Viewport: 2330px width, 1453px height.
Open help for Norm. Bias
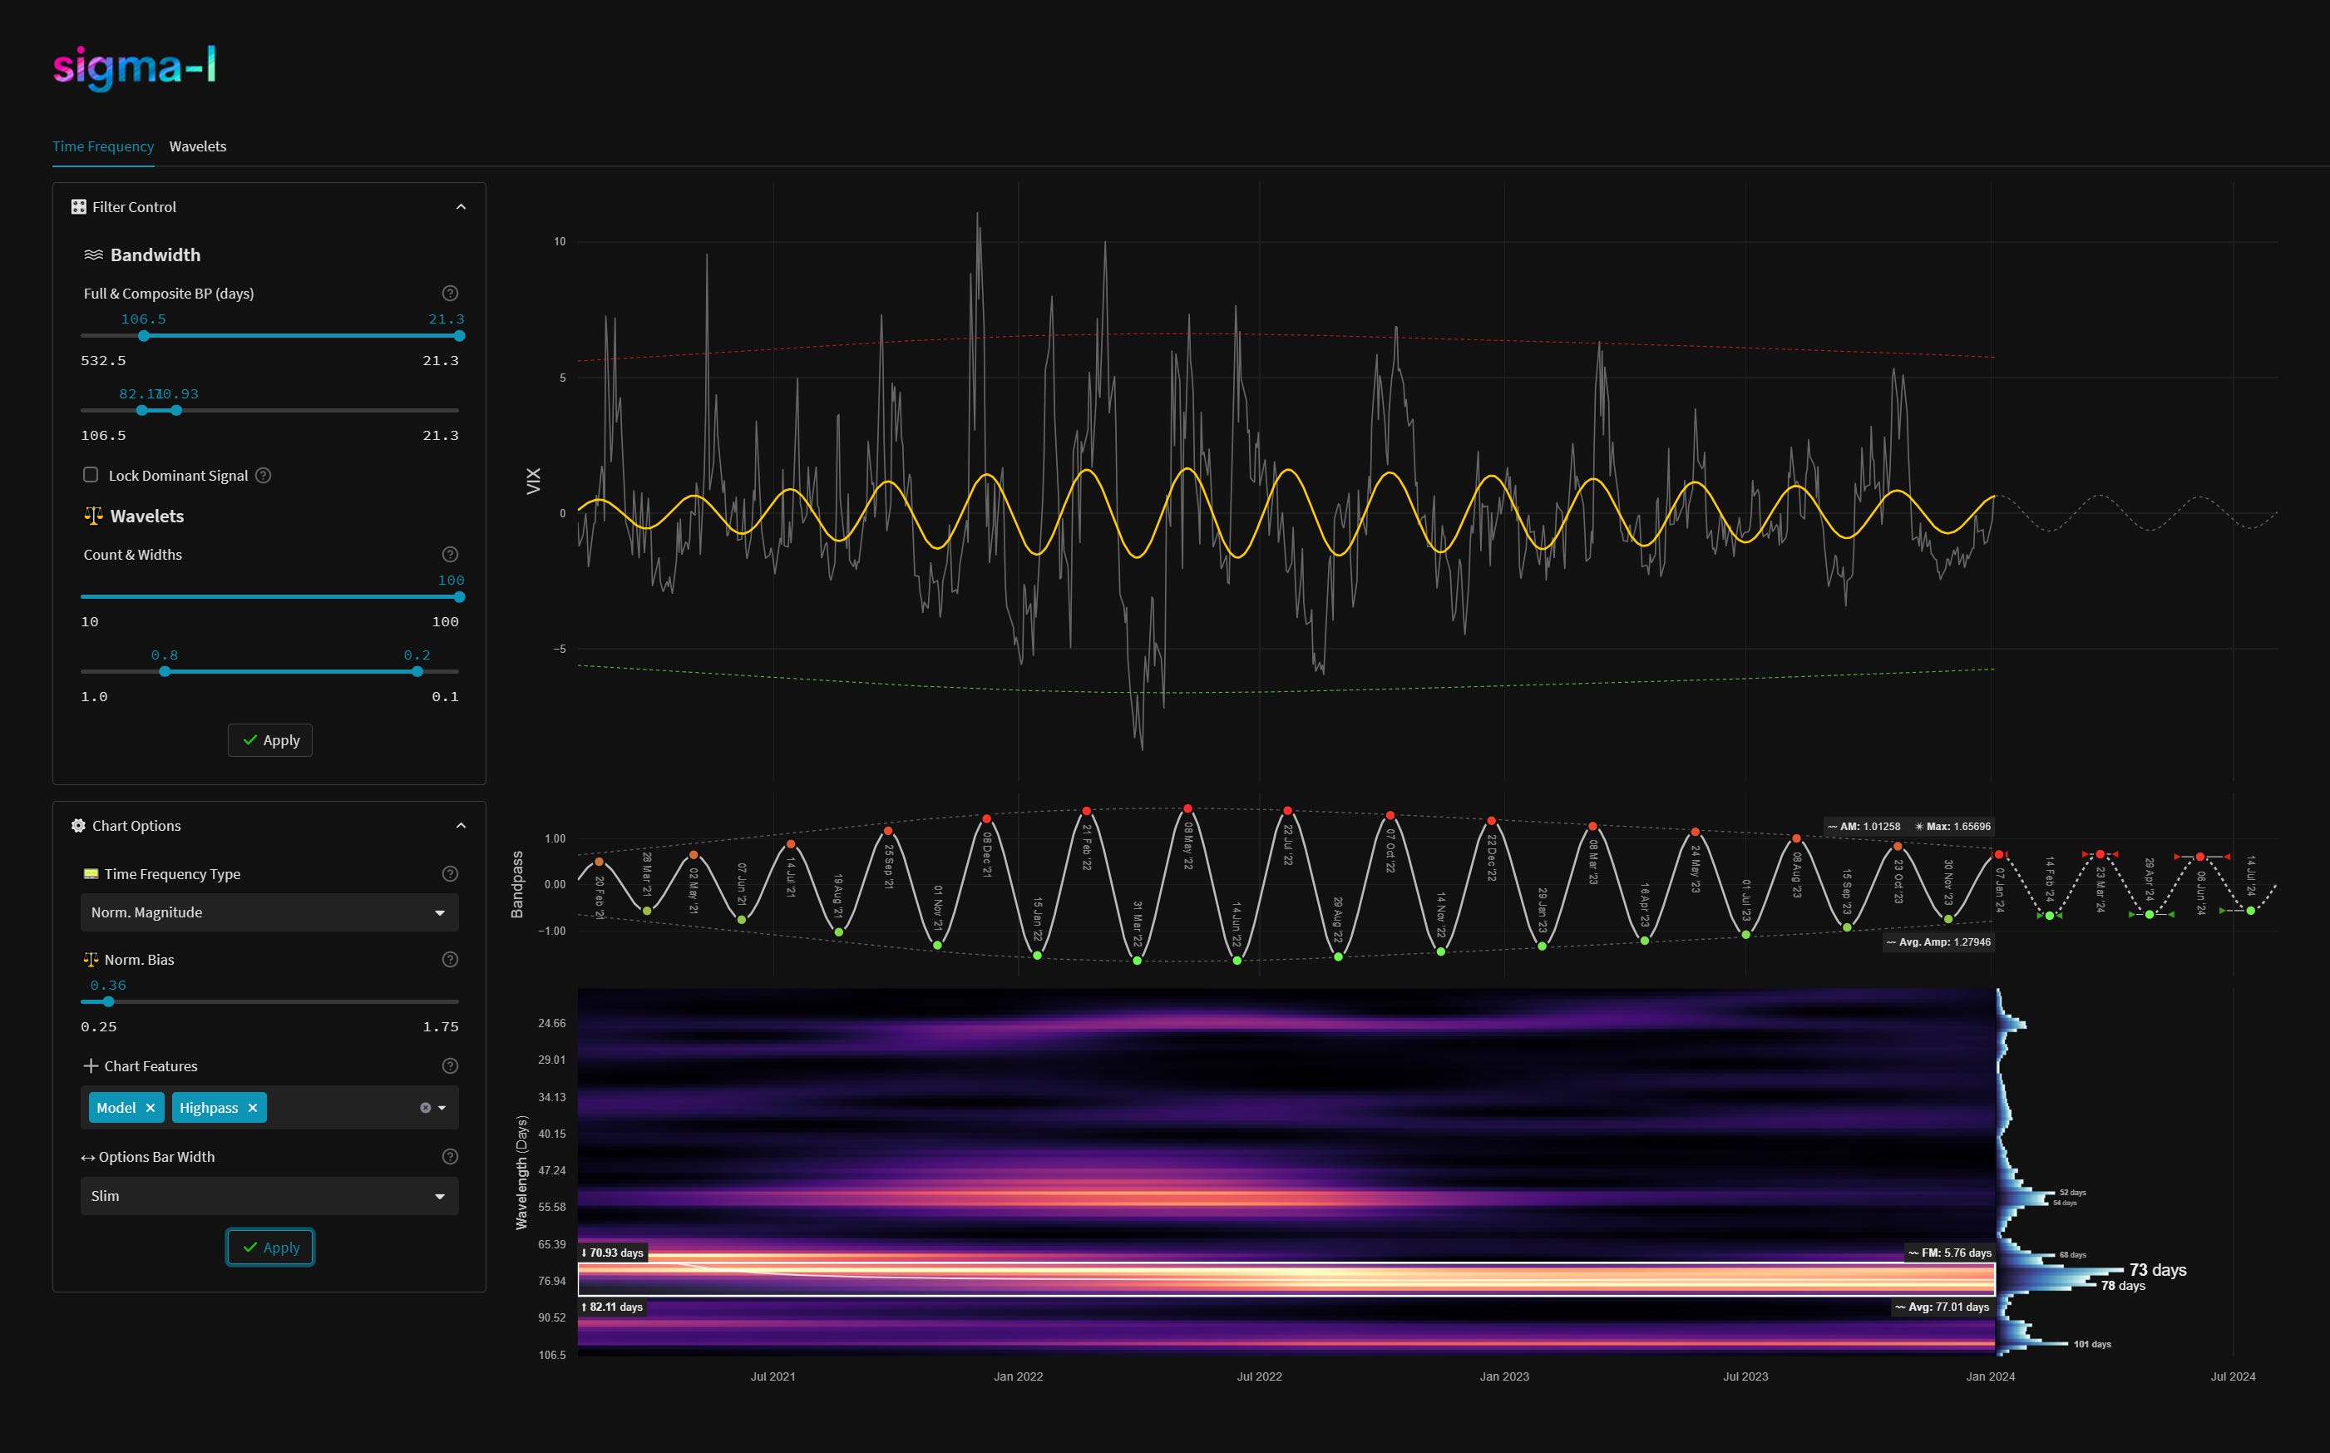450,959
